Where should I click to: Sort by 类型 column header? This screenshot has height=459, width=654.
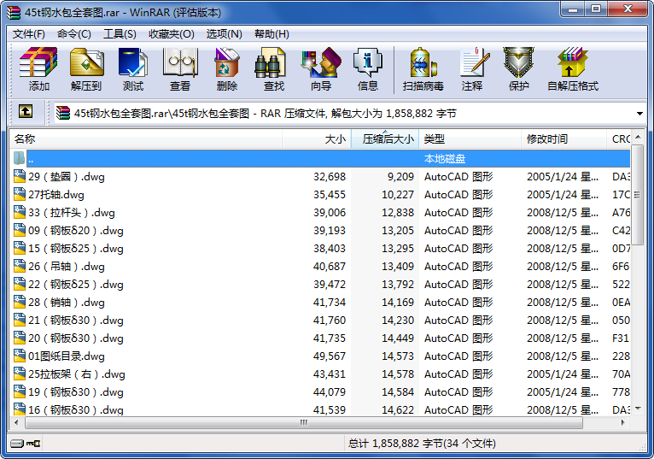pos(470,139)
